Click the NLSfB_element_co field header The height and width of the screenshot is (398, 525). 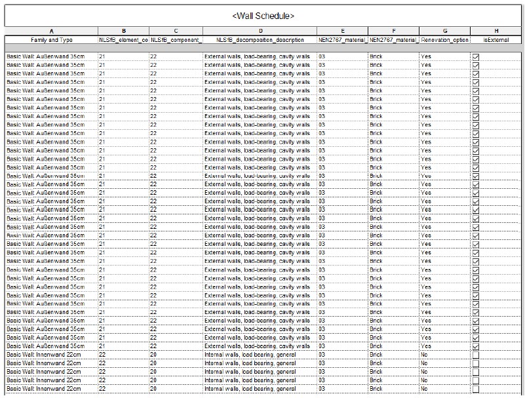(124, 40)
